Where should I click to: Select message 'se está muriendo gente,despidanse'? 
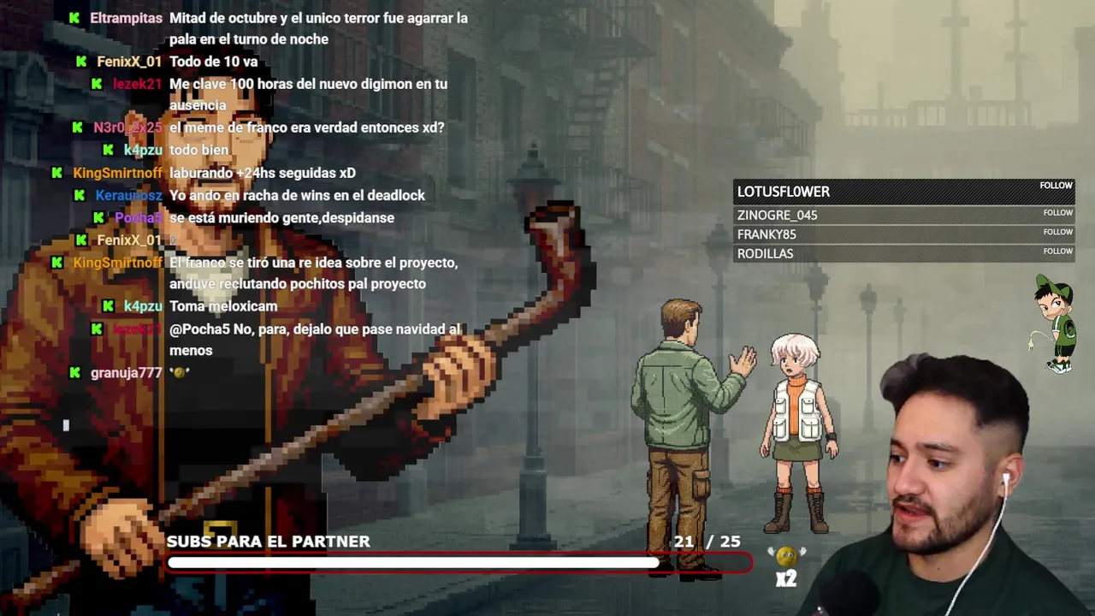click(281, 217)
